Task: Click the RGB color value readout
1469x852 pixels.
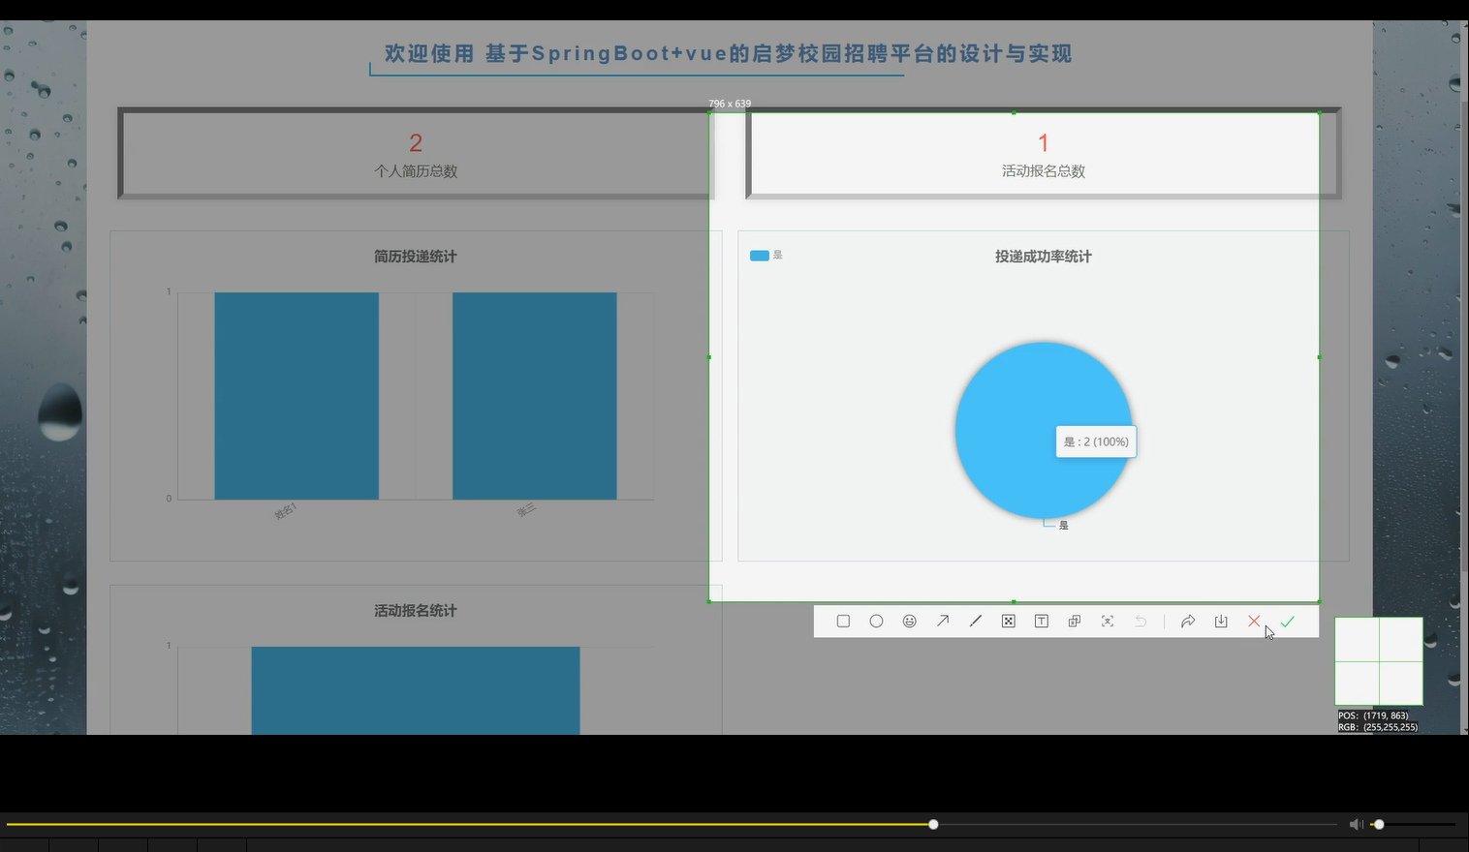Action: tap(1378, 727)
